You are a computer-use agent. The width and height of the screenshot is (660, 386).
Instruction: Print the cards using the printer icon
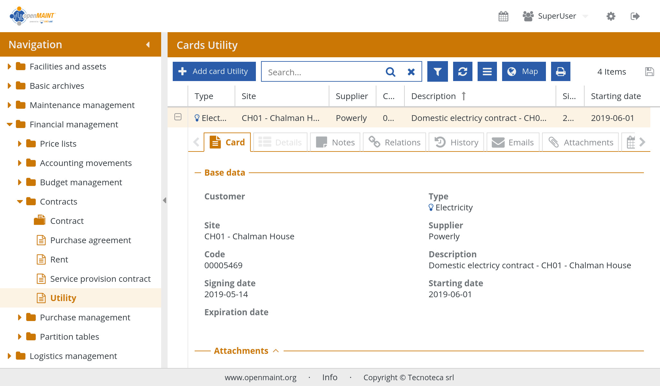pos(560,71)
